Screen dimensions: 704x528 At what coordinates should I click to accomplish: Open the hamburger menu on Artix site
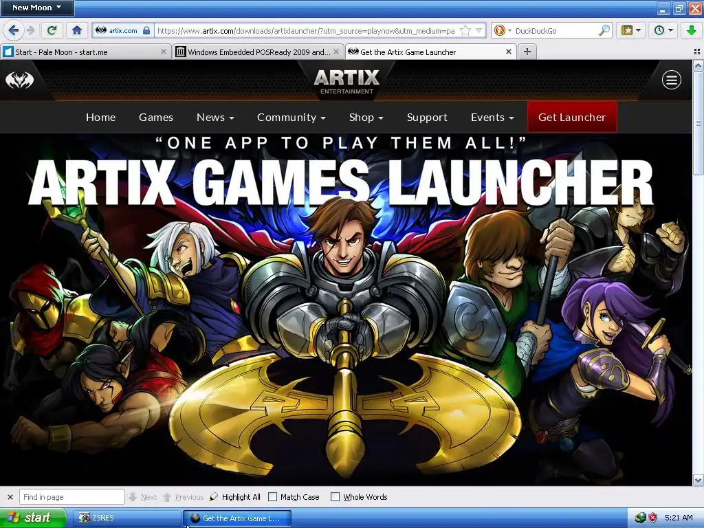[x=671, y=80]
